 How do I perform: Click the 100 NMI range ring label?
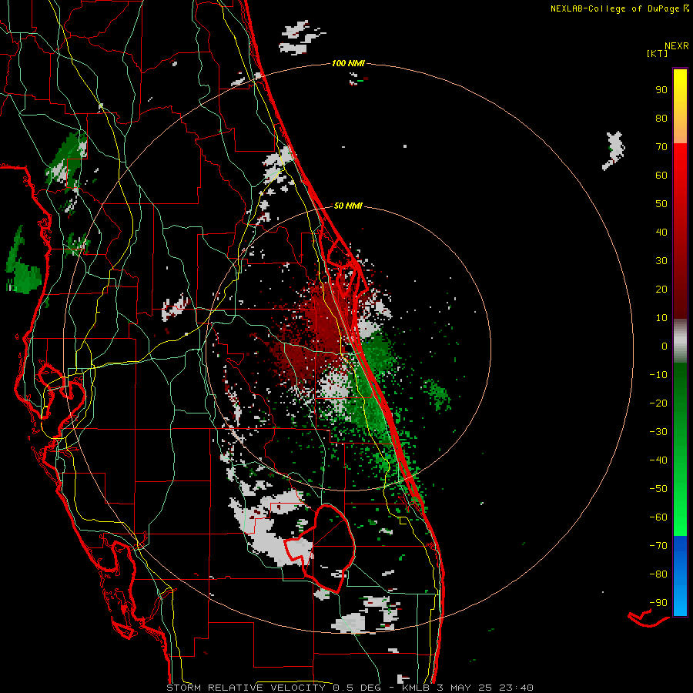point(348,63)
